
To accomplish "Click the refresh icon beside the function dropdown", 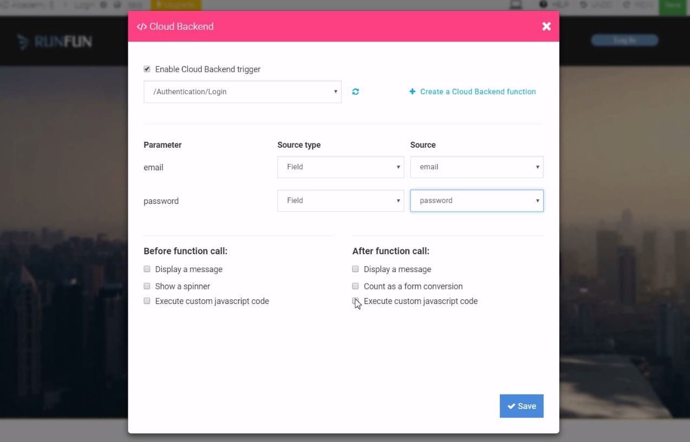I will [x=355, y=92].
